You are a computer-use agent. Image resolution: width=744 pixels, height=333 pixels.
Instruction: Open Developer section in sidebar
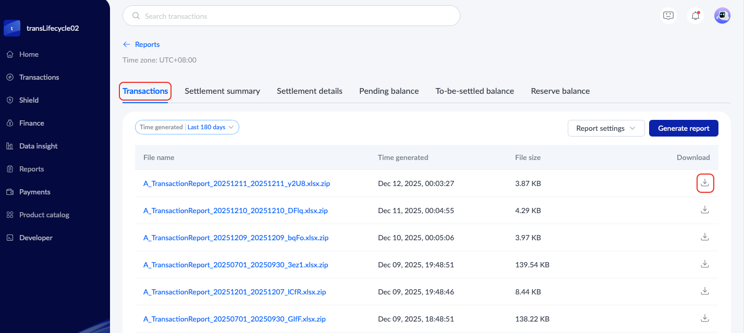[x=35, y=238]
